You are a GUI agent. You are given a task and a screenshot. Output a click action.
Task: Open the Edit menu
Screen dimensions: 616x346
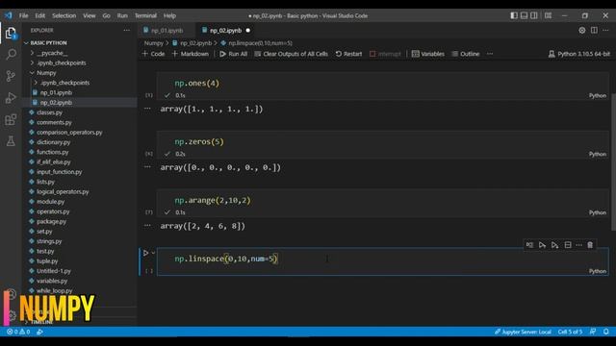click(40, 15)
